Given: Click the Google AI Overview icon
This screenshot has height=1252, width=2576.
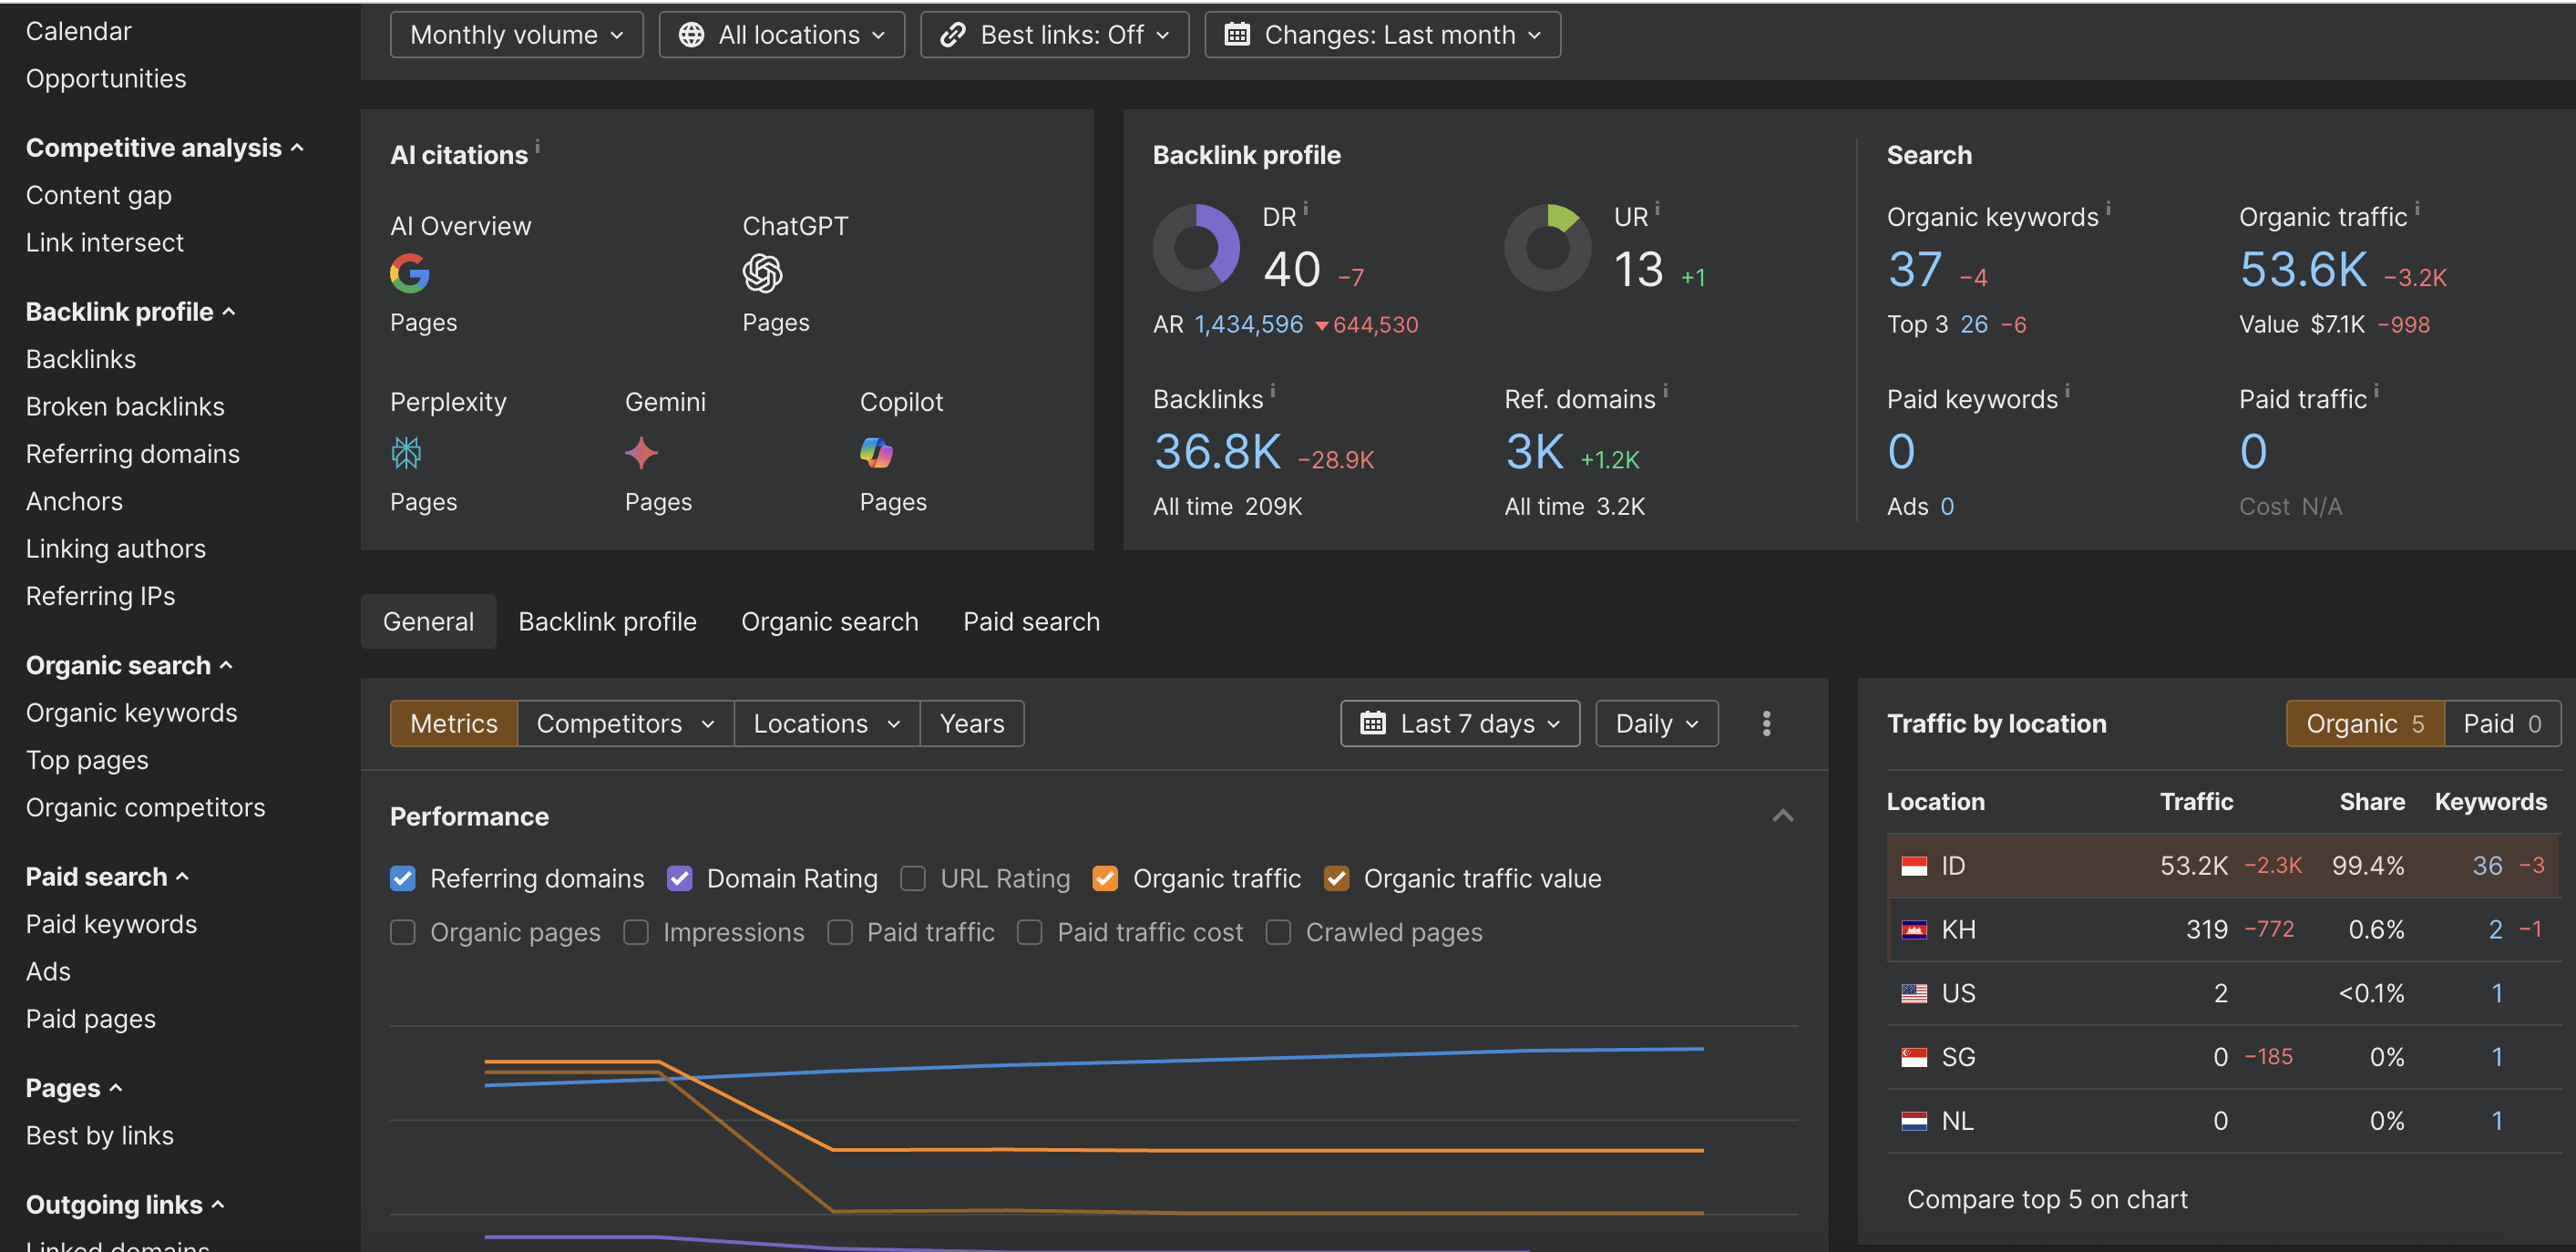Looking at the screenshot, I should point(409,273).
